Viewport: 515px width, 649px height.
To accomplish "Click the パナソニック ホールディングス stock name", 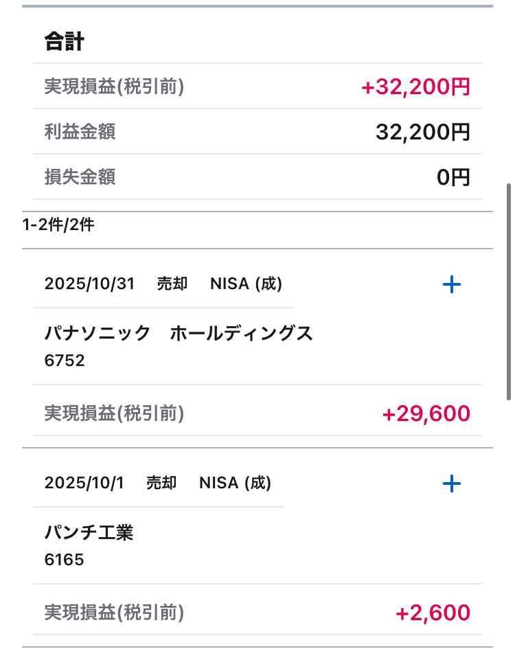I will [x=179, y=334].
